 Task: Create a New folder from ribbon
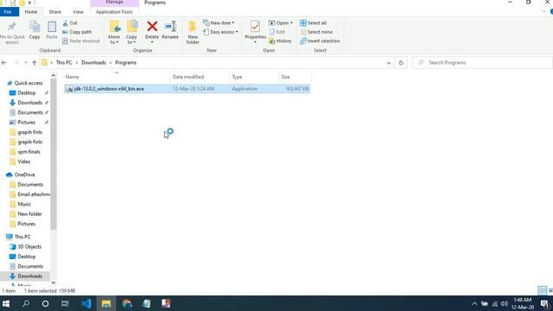coord(193,32)
